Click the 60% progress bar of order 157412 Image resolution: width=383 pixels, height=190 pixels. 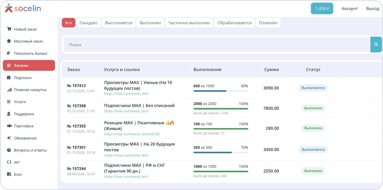coord(221,91)
